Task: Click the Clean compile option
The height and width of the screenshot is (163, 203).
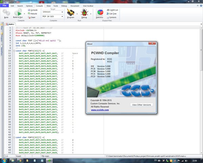Action: [x=31, y=17]
